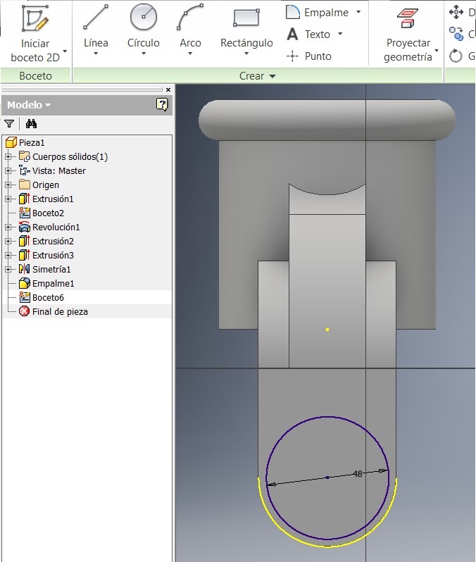476x562 pixels.
Task: Click Final de pieza marker
Action: 60,311
